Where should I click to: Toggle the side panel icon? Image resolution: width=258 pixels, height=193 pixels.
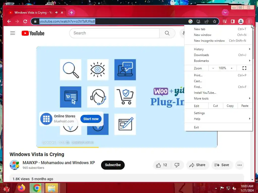[233, 21]
